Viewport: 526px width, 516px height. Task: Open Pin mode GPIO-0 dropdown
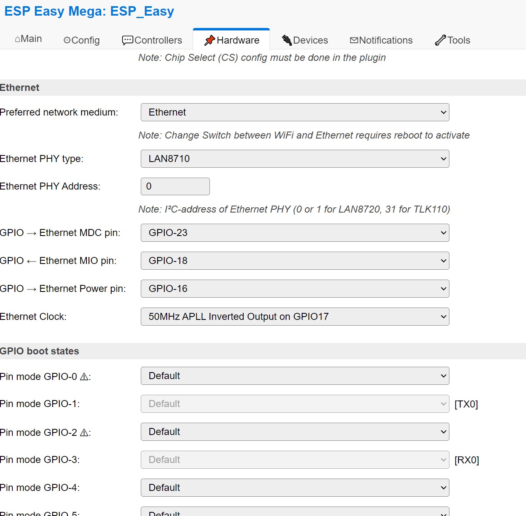pyautogui.click(x=295, y=376)
